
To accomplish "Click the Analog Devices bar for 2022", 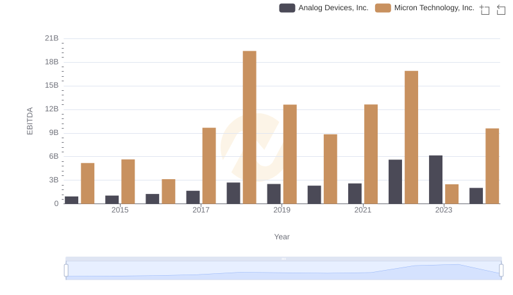I will [395, 182].
